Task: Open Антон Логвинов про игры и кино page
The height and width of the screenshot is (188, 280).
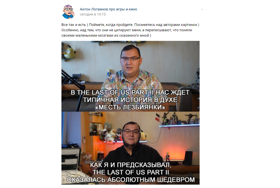Action: [108, 9]
